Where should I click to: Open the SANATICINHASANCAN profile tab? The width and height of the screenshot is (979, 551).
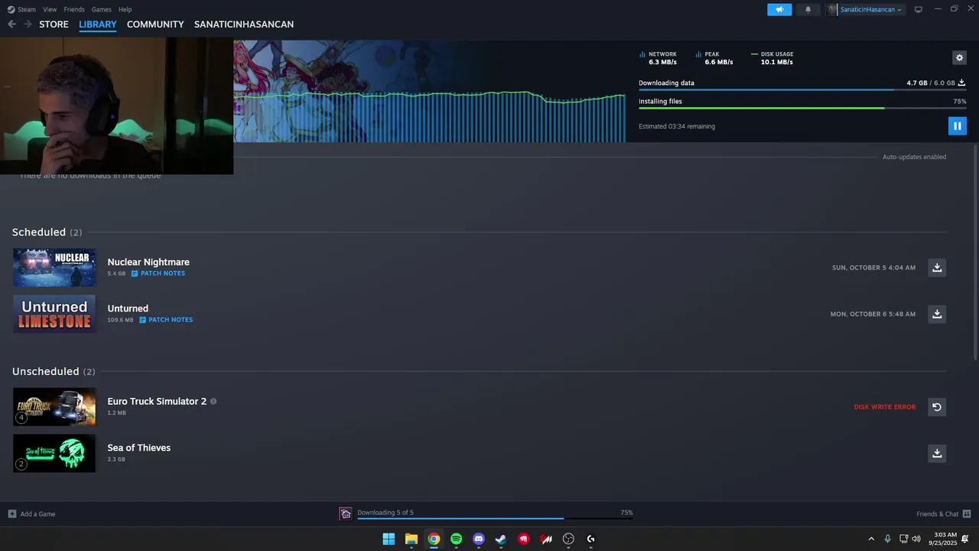tap(244, 24)
